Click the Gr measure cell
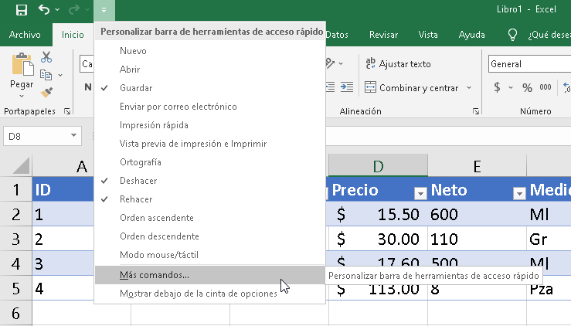 click(549, 239)
